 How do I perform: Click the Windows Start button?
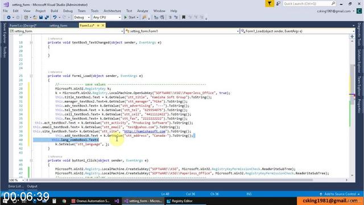[5, 201]
